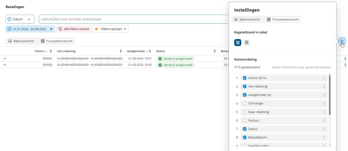Select wide row spacing icon

pyautogui.click(x=247, y=43)
